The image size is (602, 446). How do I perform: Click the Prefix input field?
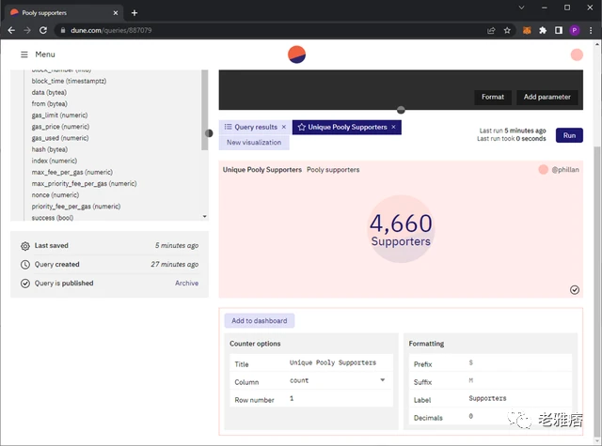[x=518, y=362]
